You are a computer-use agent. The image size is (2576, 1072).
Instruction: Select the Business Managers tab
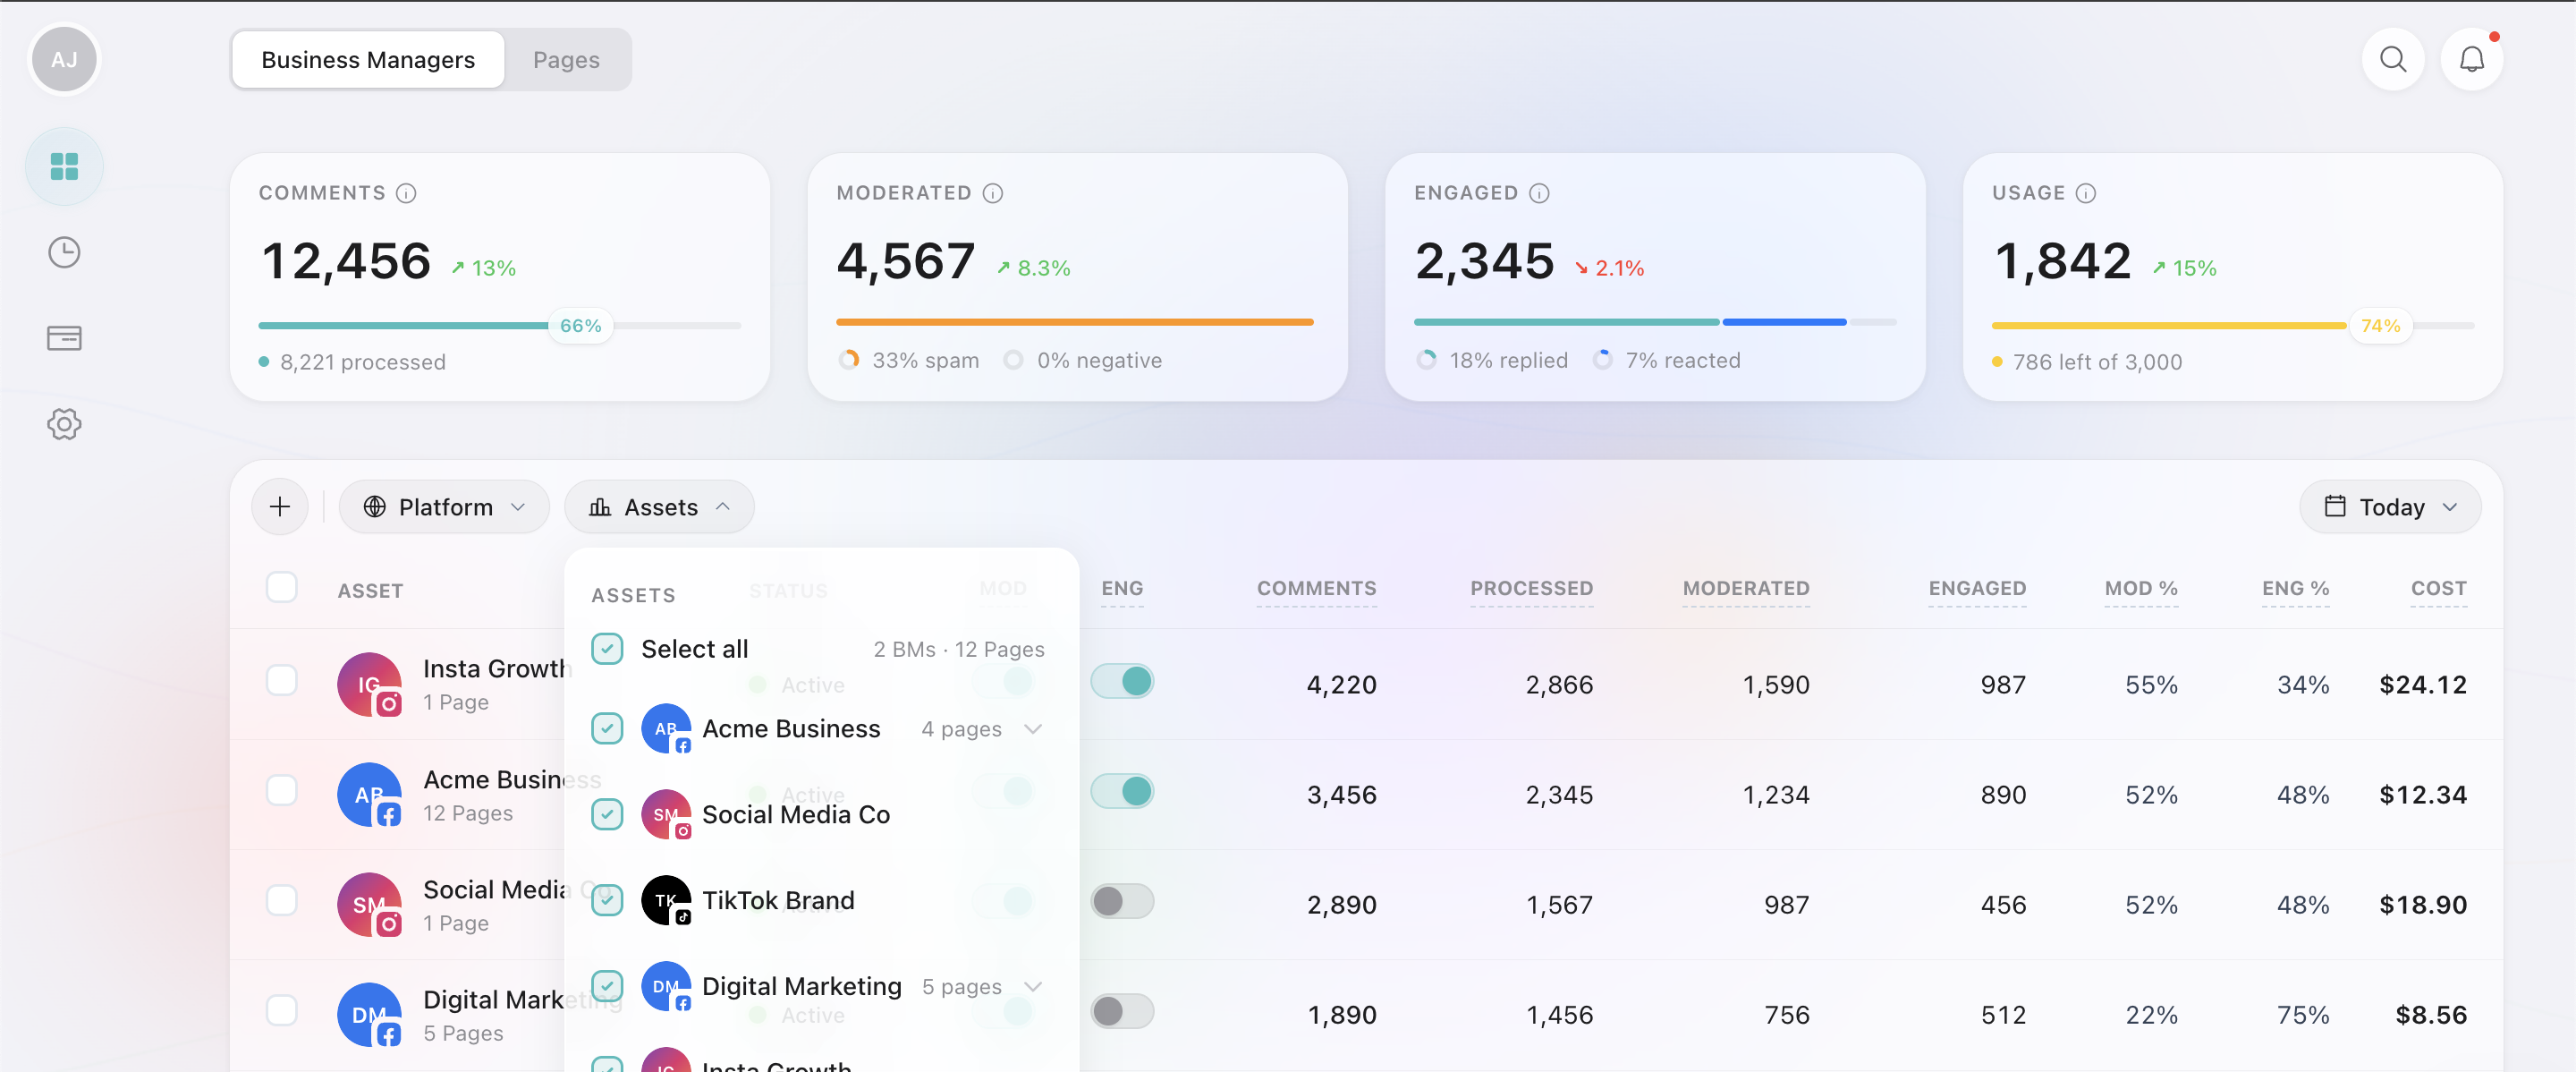tap(367, 59)
